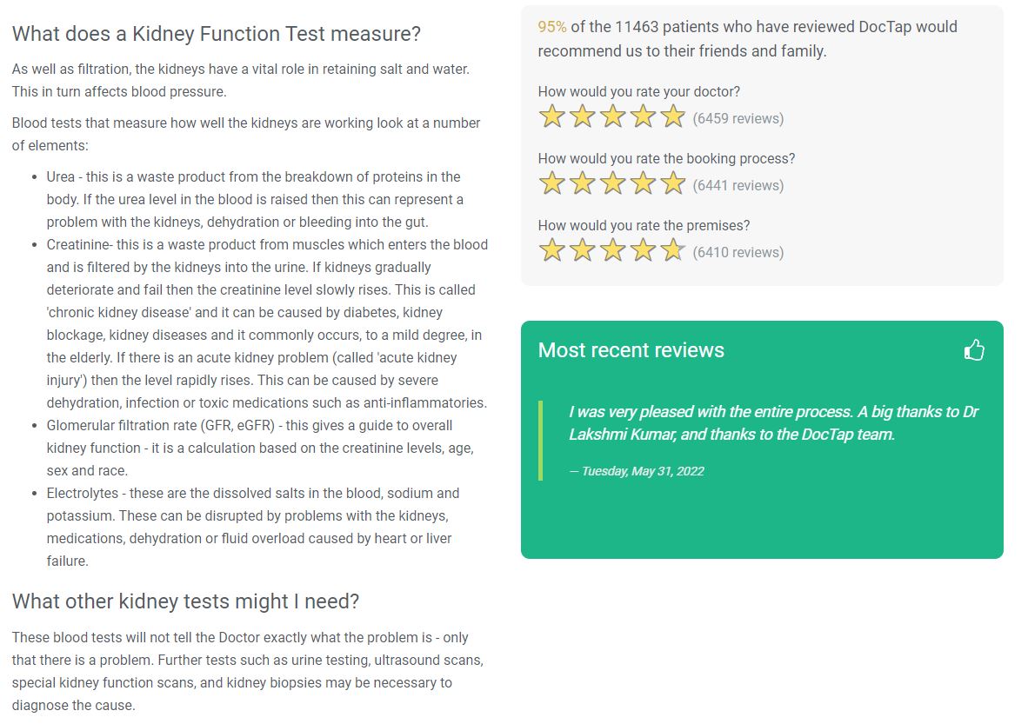Click the second star of premises rating
This screenshot has width=1028, height=724.
[582, 250]
